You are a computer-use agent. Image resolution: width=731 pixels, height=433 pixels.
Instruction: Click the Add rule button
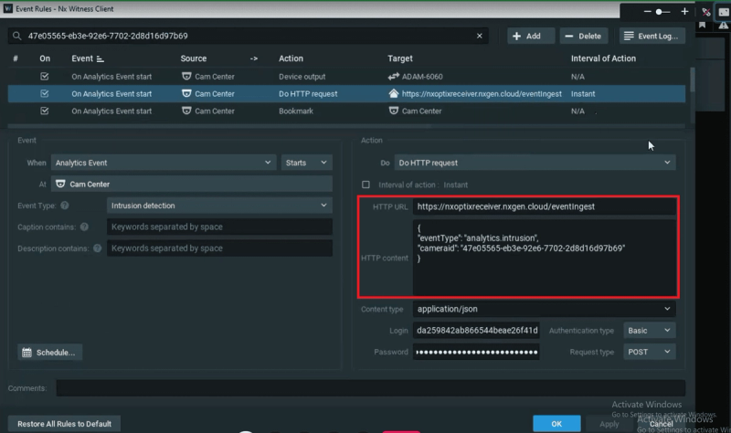click(x=531, y=36)
